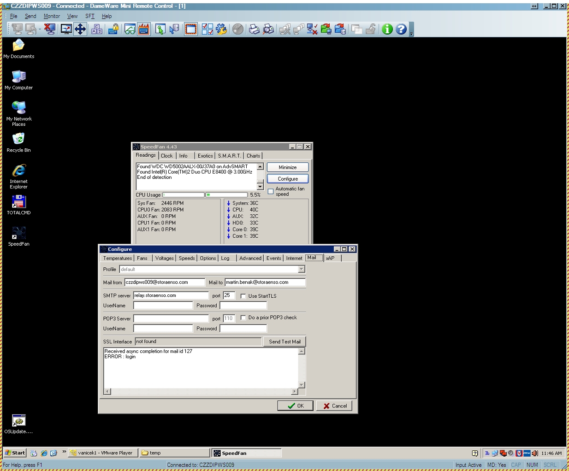Open the Advanced tab in Configure
This screenshot has width=569, height=471.
[x=250, y=258]
